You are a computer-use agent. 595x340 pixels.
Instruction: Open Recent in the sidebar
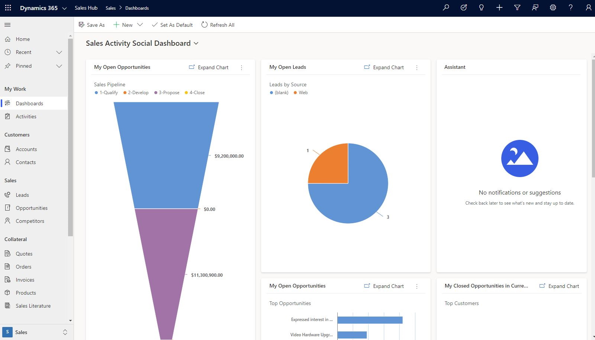(x=23, y=52)
